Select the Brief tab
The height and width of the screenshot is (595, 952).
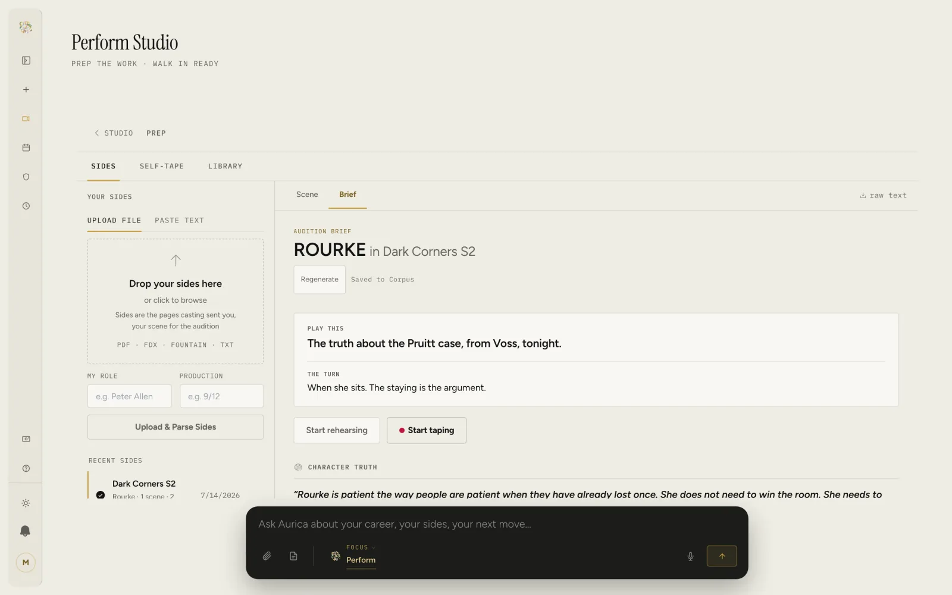point(347,195)
